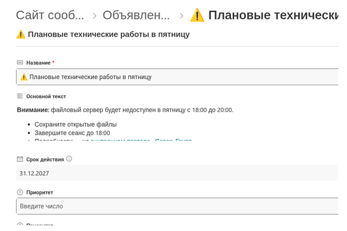Click the calendar icon for Срок действия
Viewport: 347px width, 231px height.
click(20, 159)
